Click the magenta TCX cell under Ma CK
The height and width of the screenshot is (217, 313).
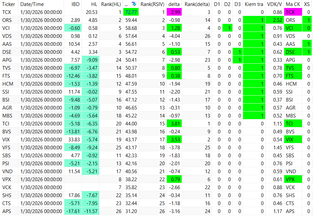click(293, 12)
